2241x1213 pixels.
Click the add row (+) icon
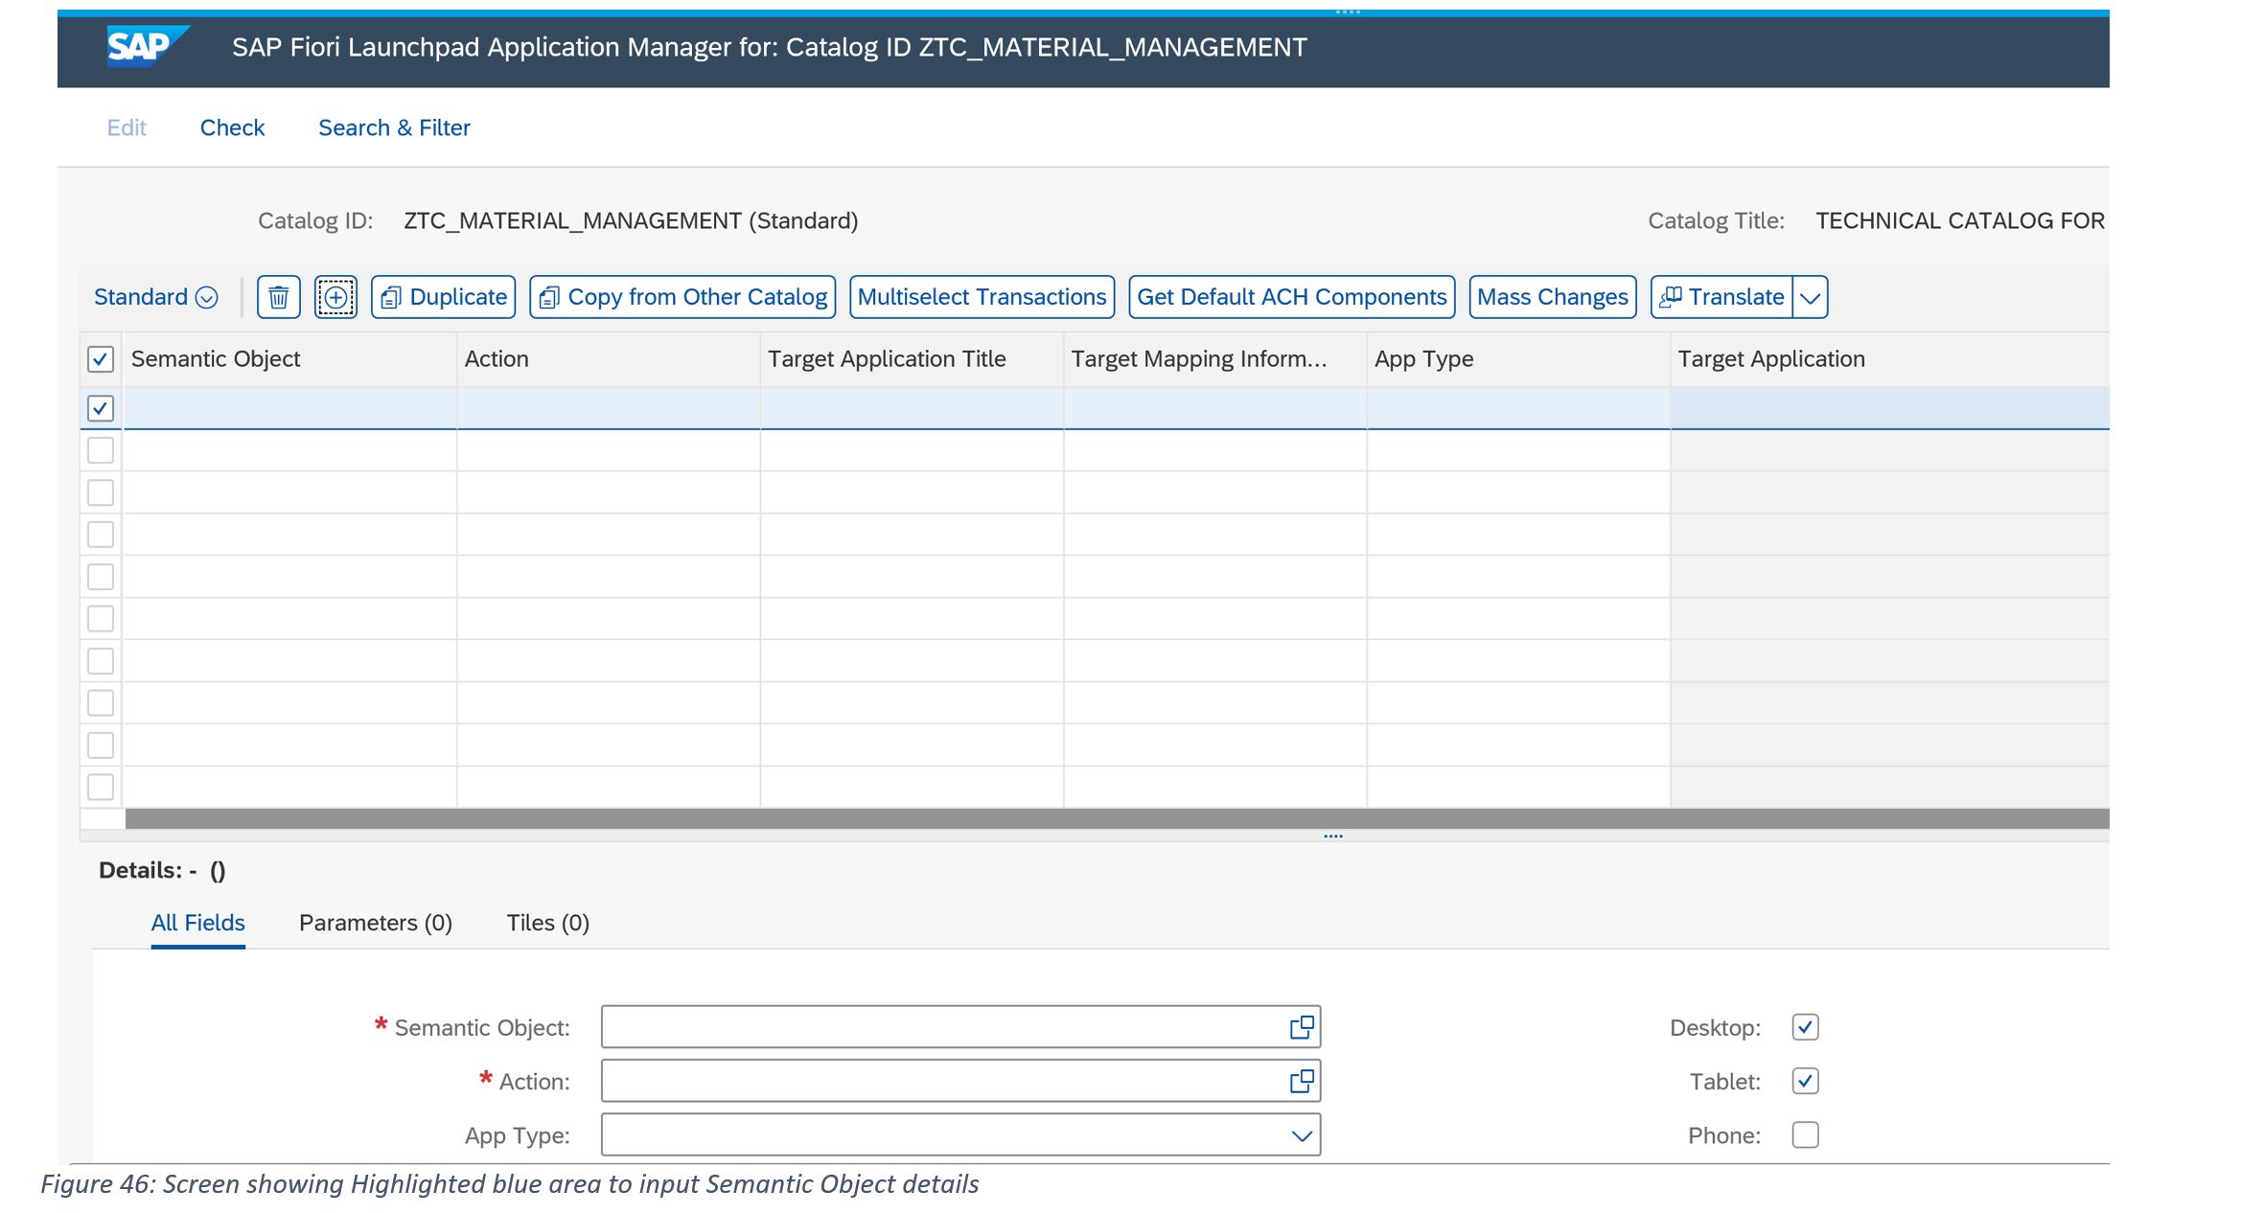click(336, 297)
